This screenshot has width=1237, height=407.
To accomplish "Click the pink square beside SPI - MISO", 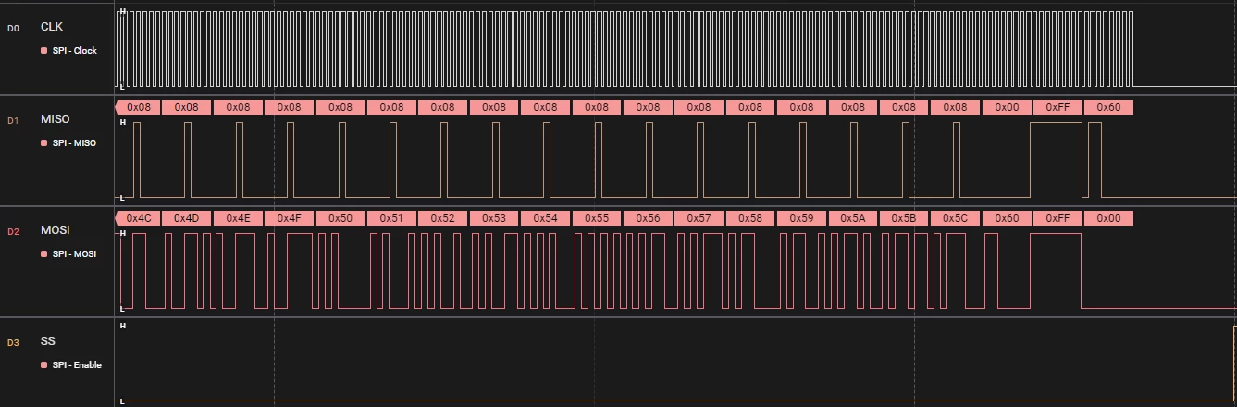I will [43, 143].
